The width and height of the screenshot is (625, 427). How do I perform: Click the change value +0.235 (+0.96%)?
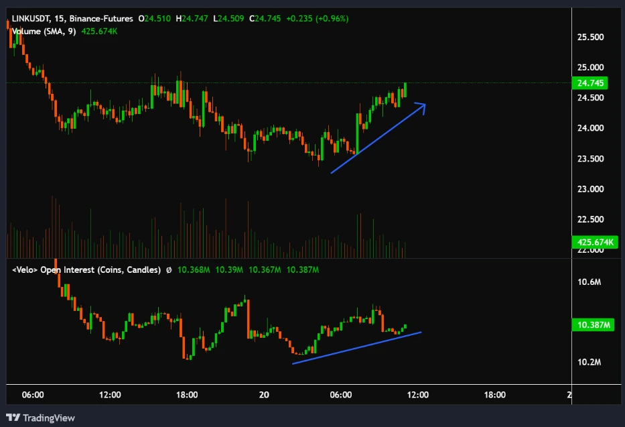[x=318, y=19]
